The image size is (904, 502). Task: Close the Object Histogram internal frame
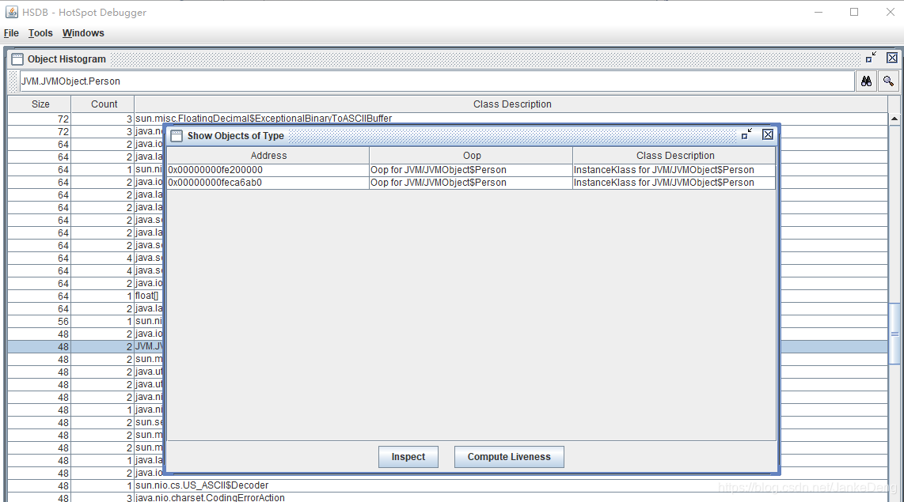(892, 58)
